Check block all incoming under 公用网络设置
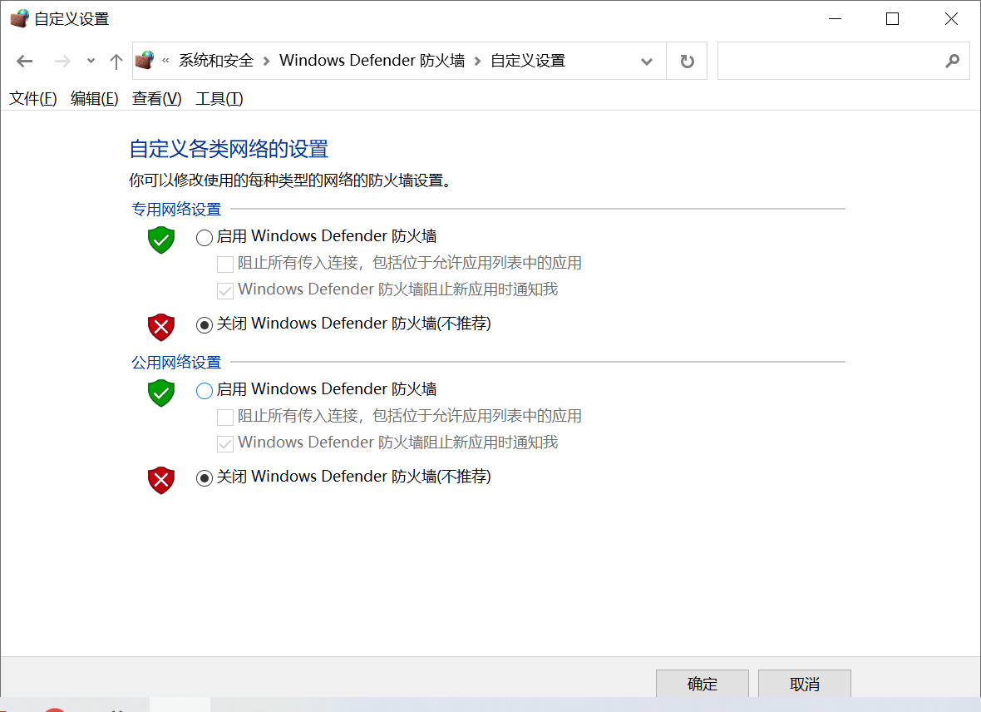The image size is (981, 712). pos(225,417)
